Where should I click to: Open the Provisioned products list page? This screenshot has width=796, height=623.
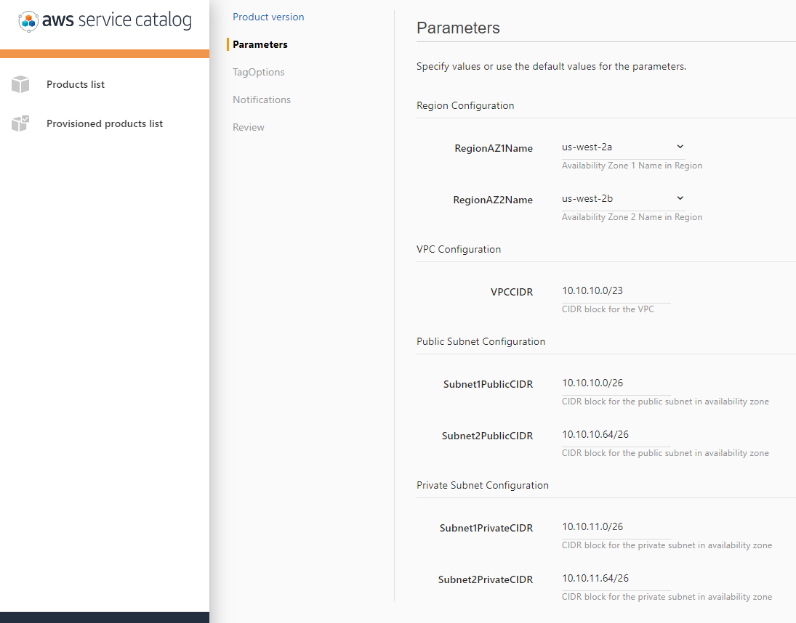105,123
